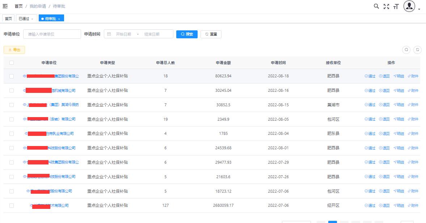426x223 pixels.
Task: Click the font size icon in header
Action: click(x=396, y=6)
